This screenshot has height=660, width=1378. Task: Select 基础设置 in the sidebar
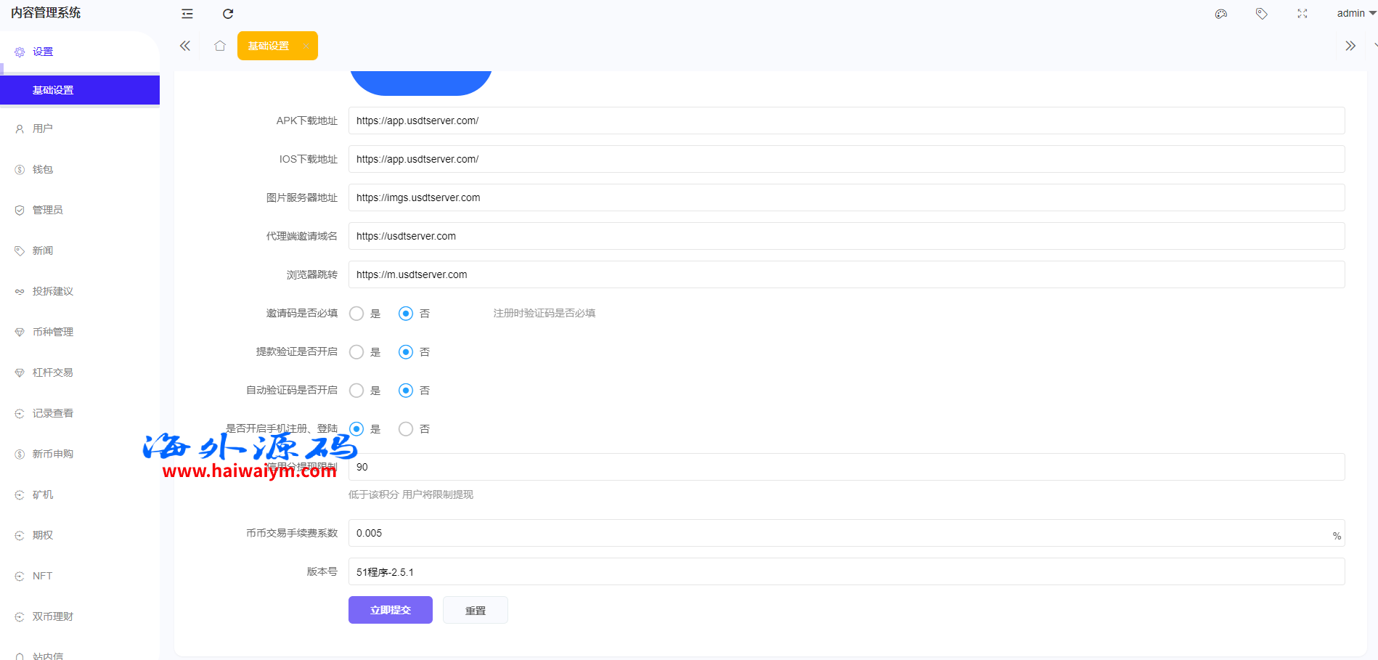click(x=53, y=90)
